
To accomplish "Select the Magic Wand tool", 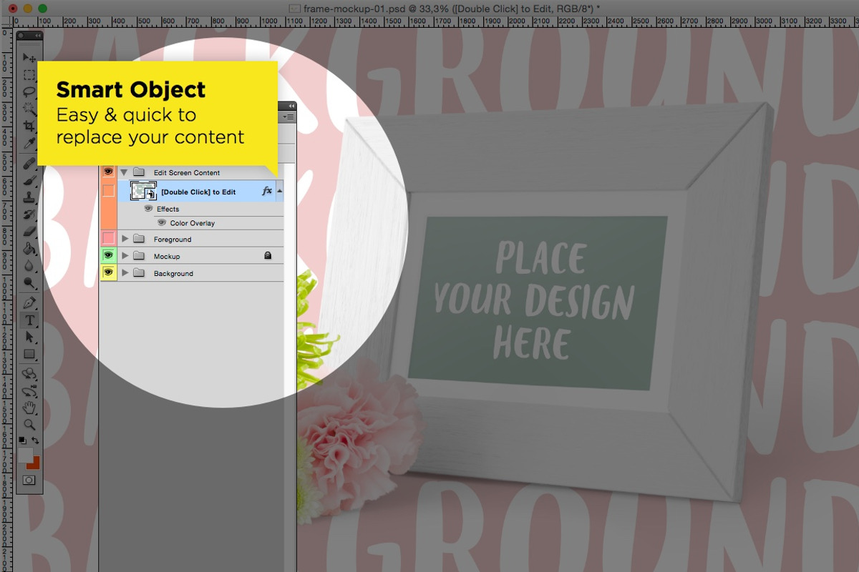I will 29,109.
